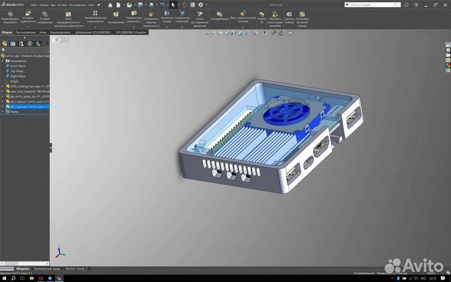
Task: Print using the printer icon
Action: [x=152, y=5]
